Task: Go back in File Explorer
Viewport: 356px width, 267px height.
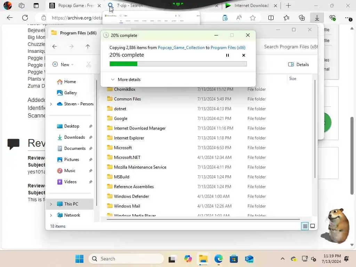Action: click(55, 47)
